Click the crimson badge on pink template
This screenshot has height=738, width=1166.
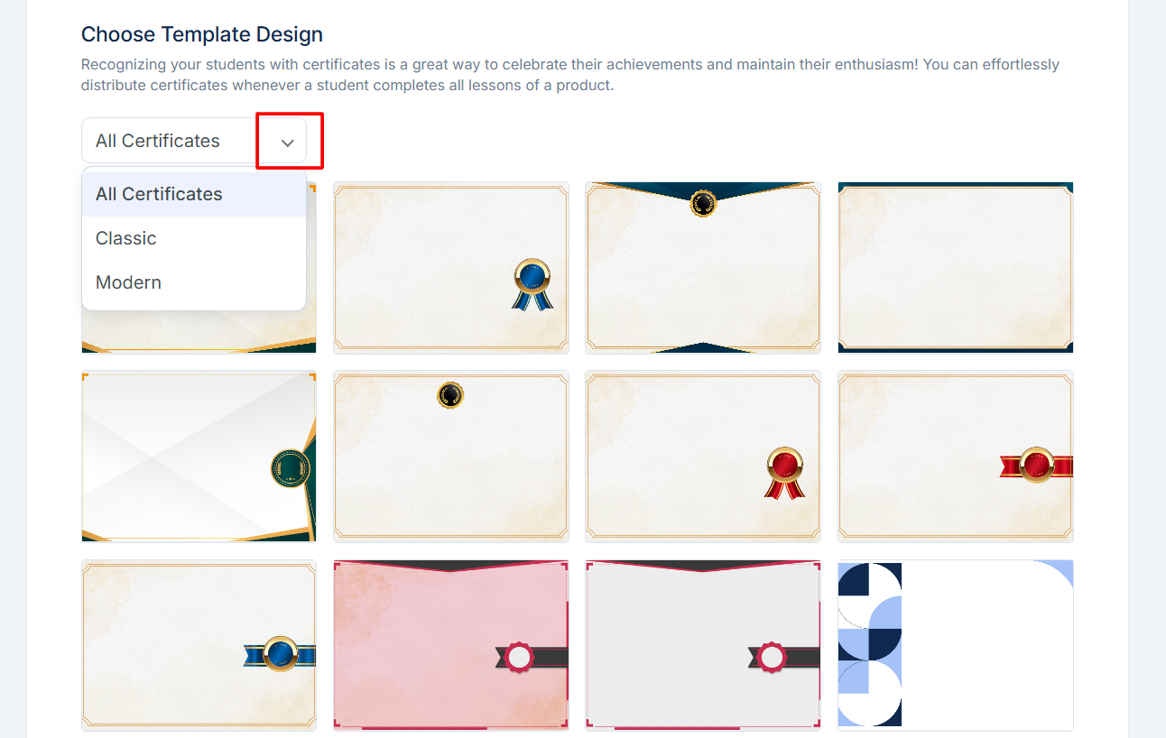519,657
